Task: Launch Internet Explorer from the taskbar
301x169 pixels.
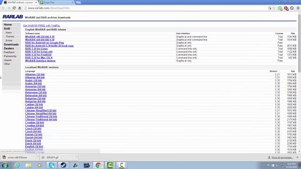Action: tap(17, 165)
